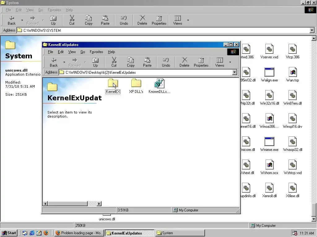Open the Windows Start menu
317x237 pixels.
(9, 233)
